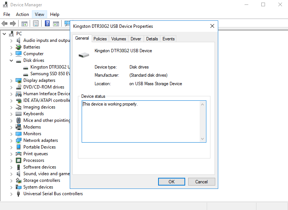Viewport: 288px width, 210px height.
Task: Click the Properties toolbar icon
Action: [x=36, y=23]
